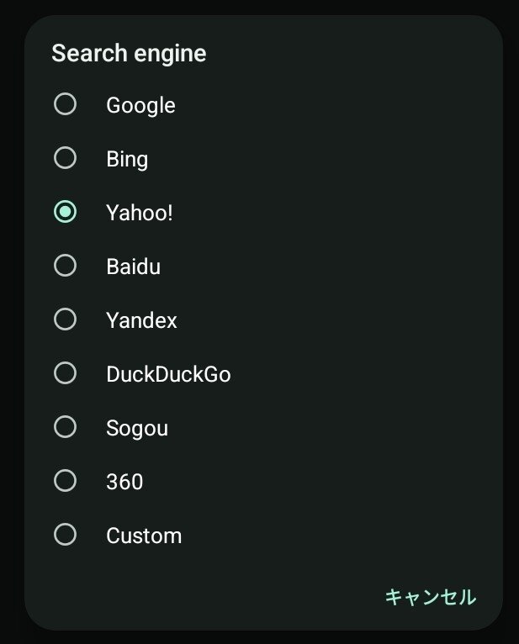519x644 pixels.
Task: Click the Yandex text label
Action: pos(141,320)
